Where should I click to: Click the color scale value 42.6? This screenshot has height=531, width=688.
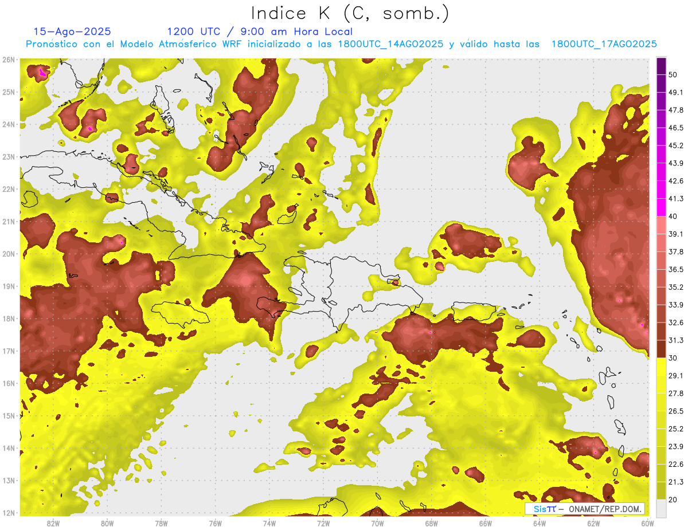coord(675,181)
